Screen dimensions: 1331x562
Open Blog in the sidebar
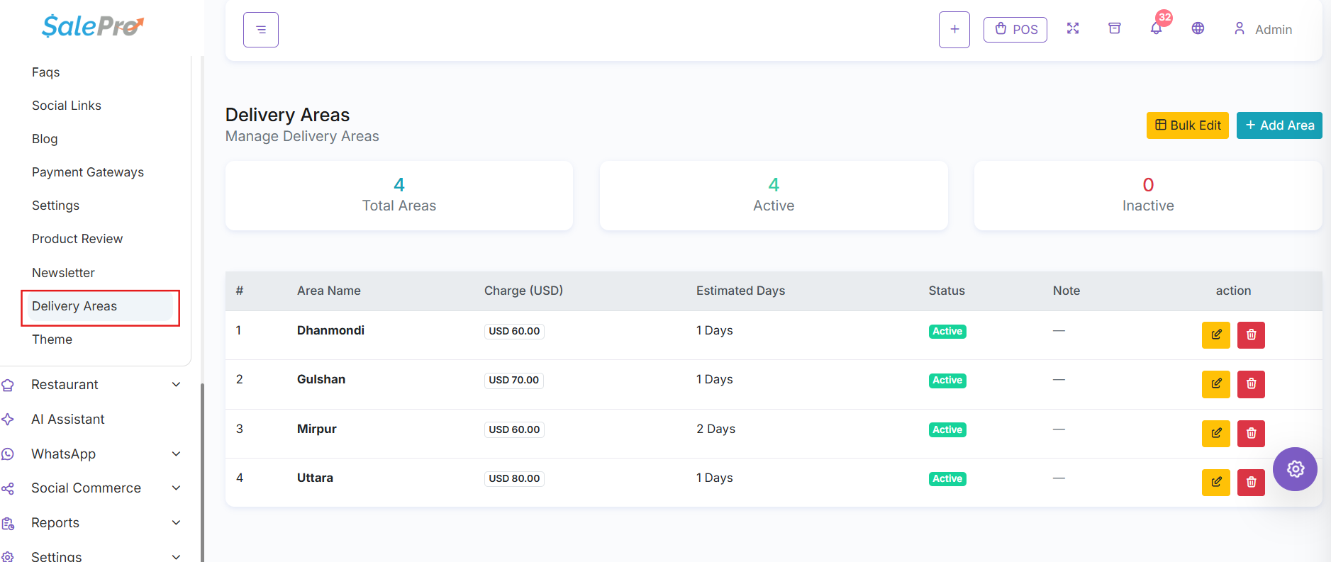click(x=45, y=139)
